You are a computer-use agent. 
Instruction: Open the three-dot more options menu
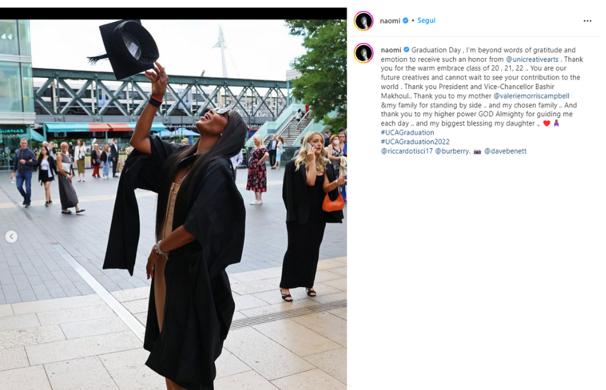point(587,21)
